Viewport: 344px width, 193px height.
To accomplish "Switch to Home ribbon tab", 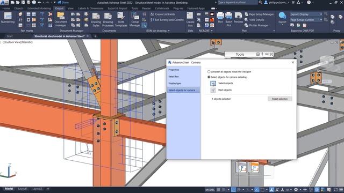I will point(6,9).
